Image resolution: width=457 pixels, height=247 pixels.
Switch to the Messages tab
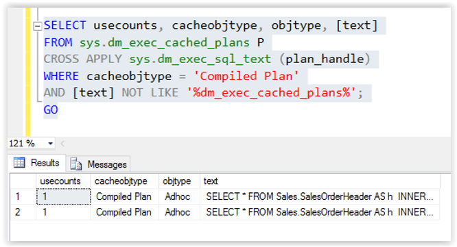point(99,164)
